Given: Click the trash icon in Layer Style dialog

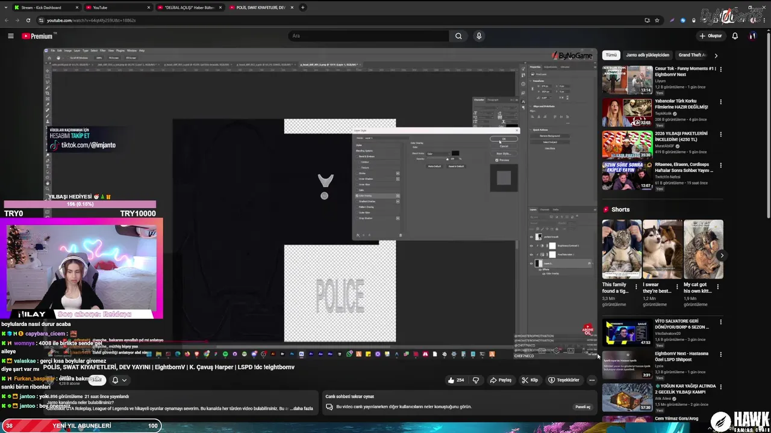Looking at the screenshot, I should tap(401, 235).
